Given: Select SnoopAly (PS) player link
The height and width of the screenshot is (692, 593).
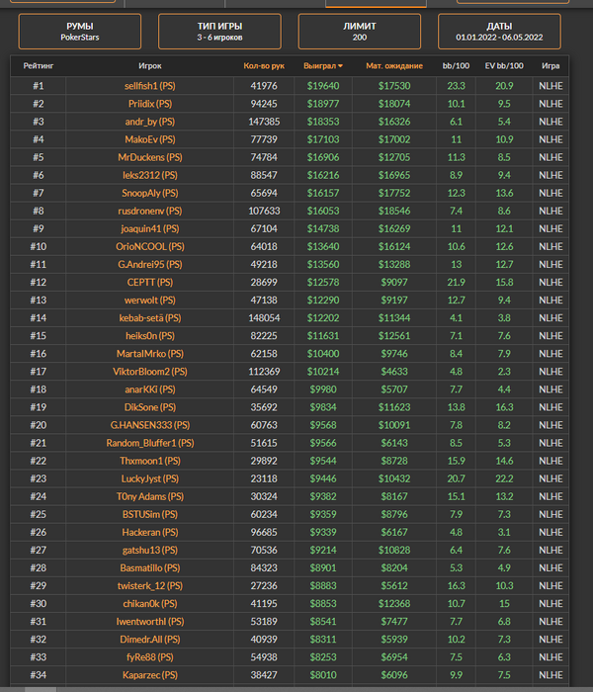Looking at the screenshot, I should (x=150, y=194).
